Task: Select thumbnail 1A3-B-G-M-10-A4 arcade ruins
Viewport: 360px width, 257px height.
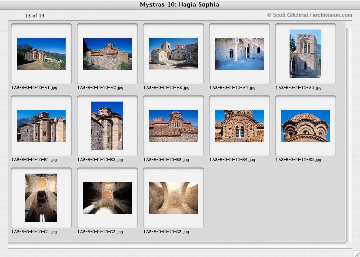Action: point(240,54)
